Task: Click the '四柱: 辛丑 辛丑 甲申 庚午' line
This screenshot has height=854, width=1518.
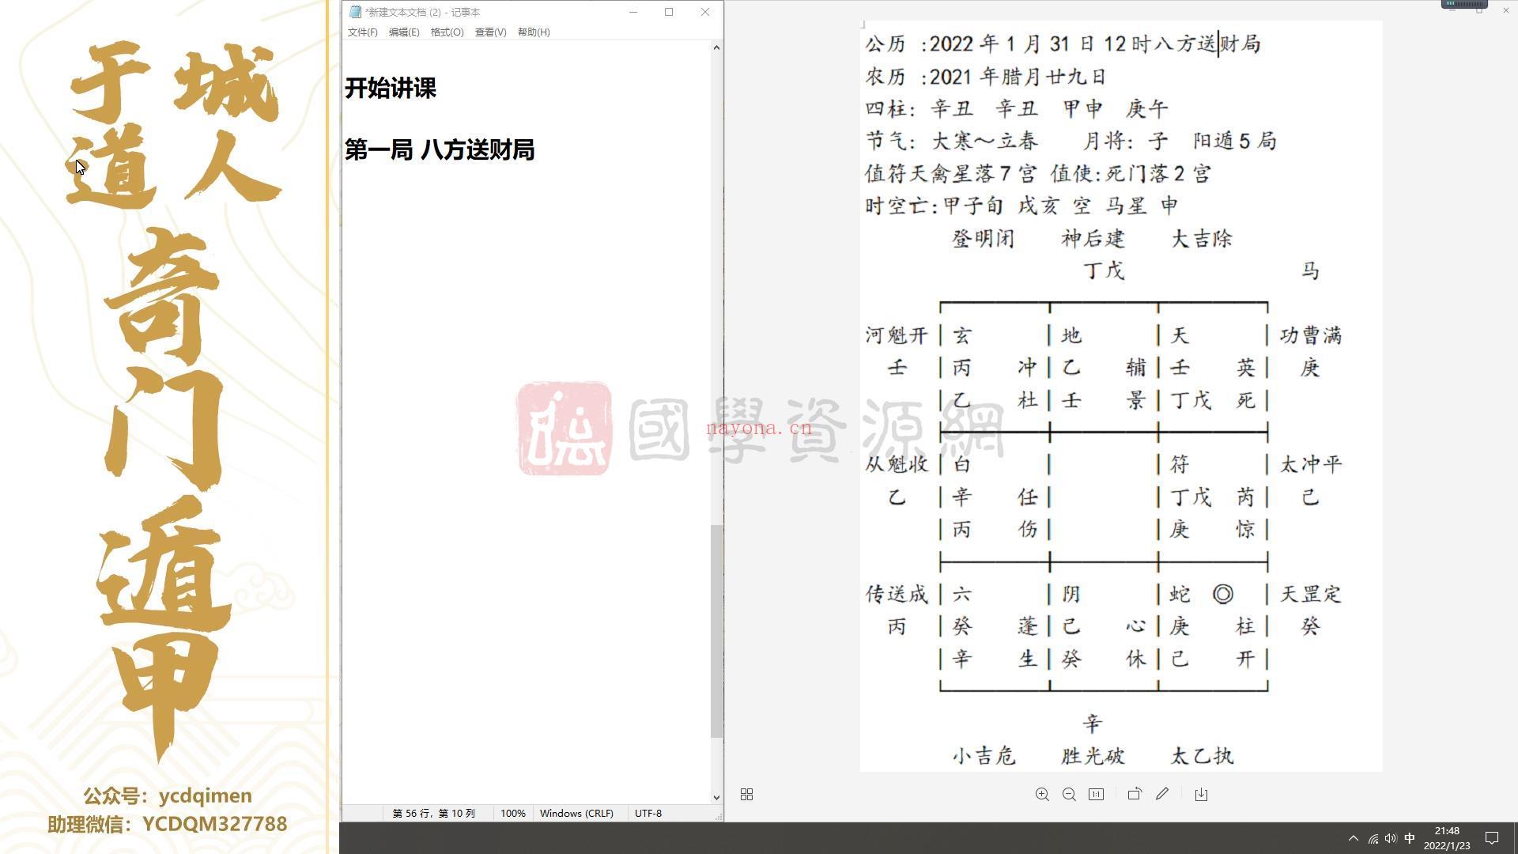Action: [1017, 108]
